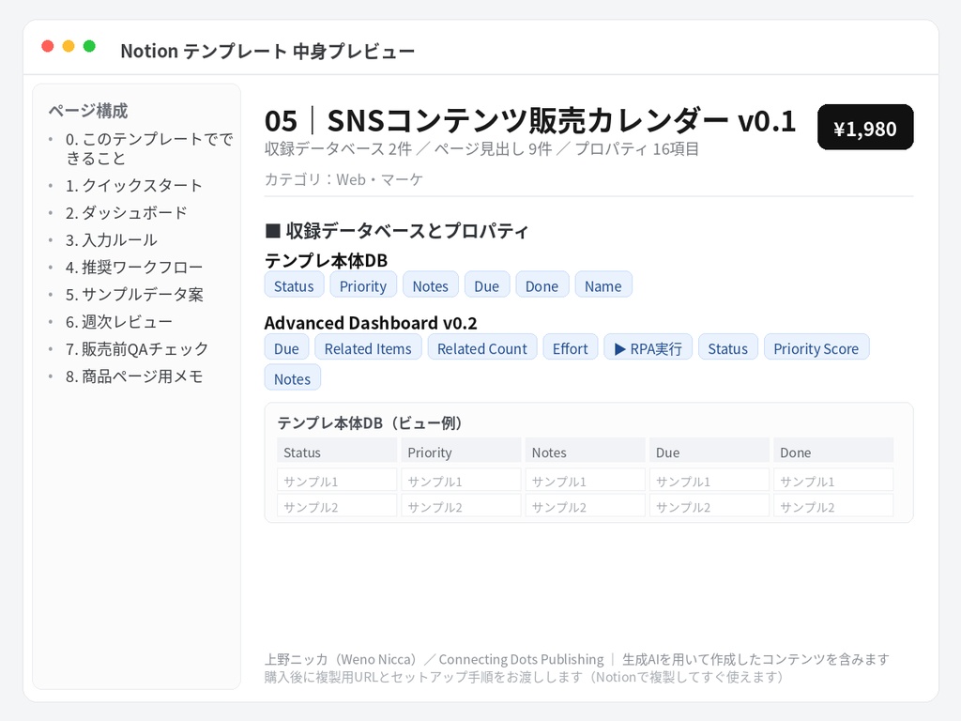Click サンプル2 cell in Notes column
Image resolution: width=961 pixels, height=721 pixels.
586,506
